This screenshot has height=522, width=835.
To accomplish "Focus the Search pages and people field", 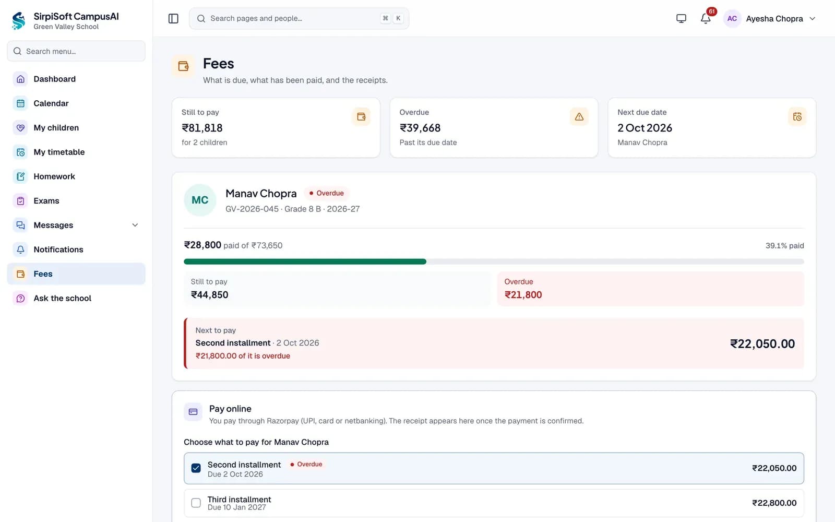I will [x=299, y=18].
